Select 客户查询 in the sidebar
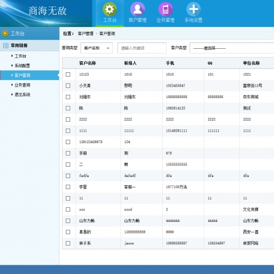The height and width of the screenshot is (274, 274). pos(30,75)
